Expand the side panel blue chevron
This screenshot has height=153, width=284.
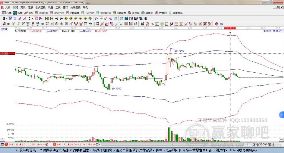pyautogui.click(x=282, y=115)
